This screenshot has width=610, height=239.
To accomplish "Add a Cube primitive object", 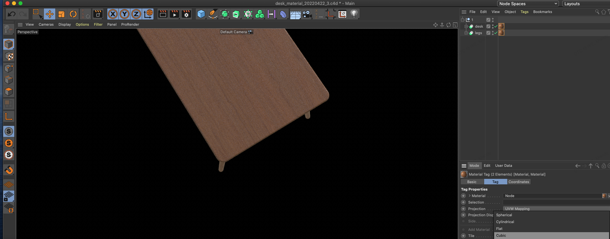I will click(x=201, y=14).
